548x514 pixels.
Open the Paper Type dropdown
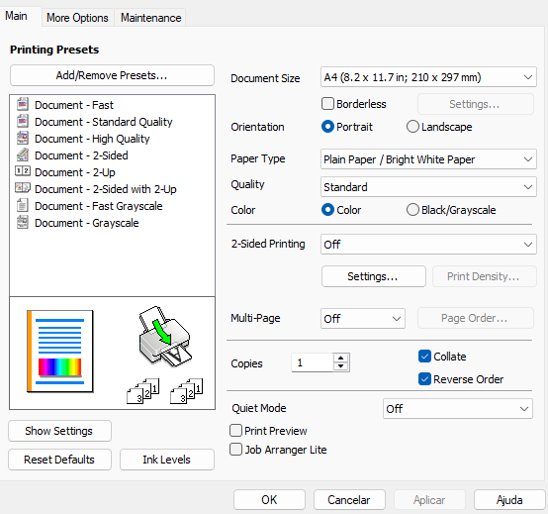pyautogui.click(x=428, y=159)
